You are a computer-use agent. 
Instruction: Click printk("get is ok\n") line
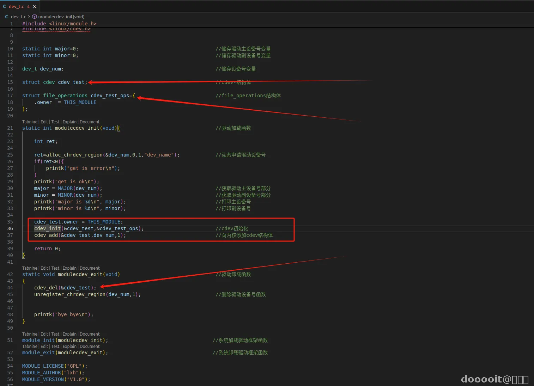(67, 182)
